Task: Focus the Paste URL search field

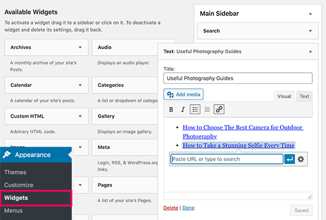Action: point(226,159)
